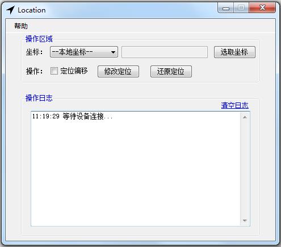Enable the 定位偏移 checkbox
281x247 pixels.
(x=54, y=71)
